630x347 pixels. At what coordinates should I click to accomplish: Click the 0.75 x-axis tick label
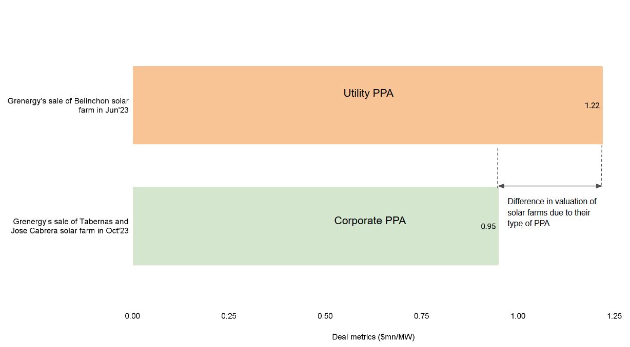(422, 316)
